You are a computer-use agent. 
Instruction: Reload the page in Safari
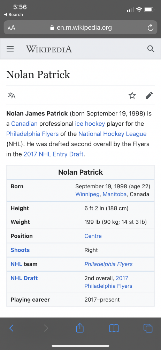click(x=151, y=28)
